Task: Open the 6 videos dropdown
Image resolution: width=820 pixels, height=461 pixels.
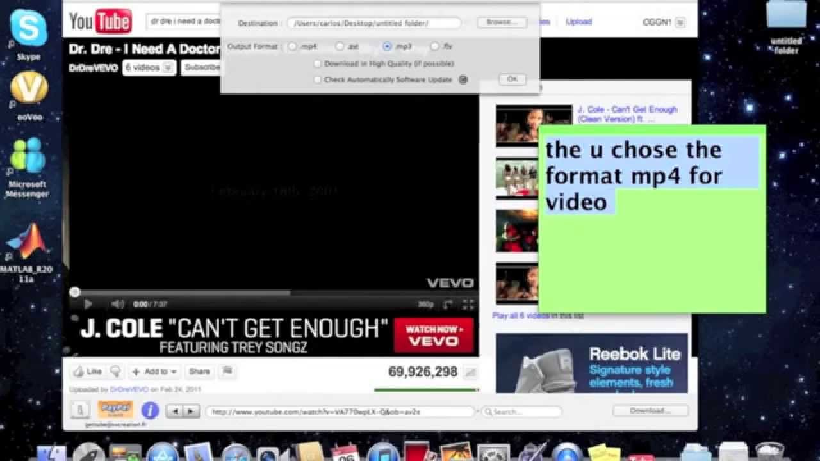Action: [x=149, y=67]
